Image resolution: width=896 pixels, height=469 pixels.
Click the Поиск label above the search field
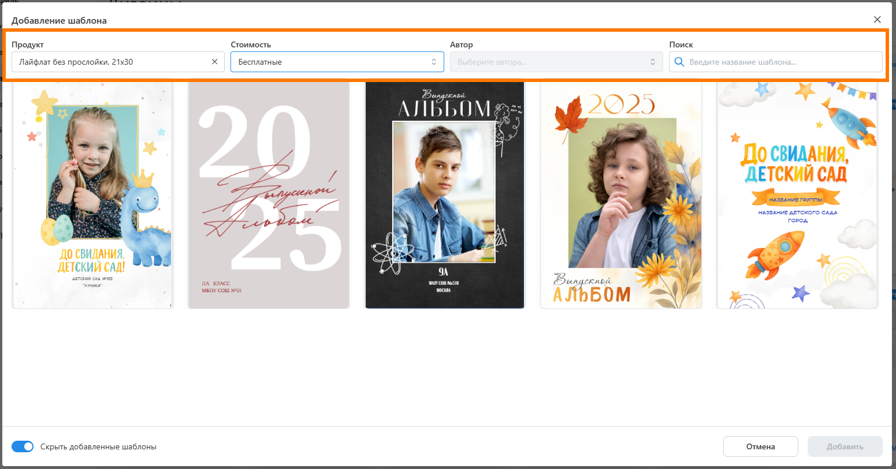(681, 44)
